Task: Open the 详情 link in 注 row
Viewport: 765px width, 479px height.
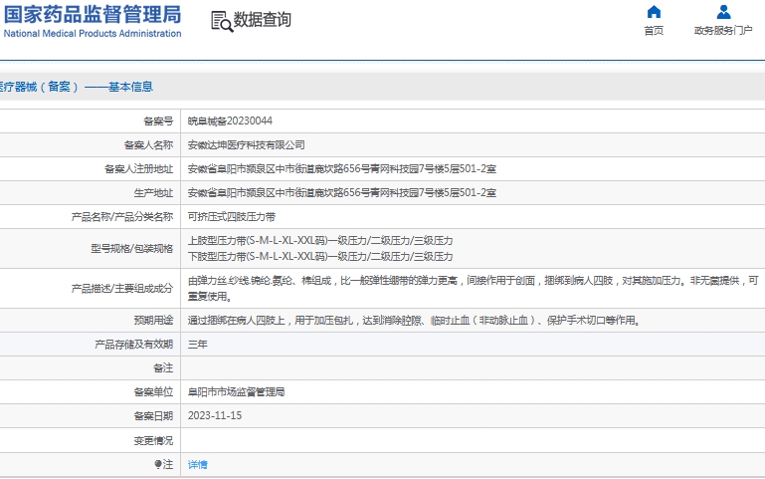Action: tap(198, 464)
